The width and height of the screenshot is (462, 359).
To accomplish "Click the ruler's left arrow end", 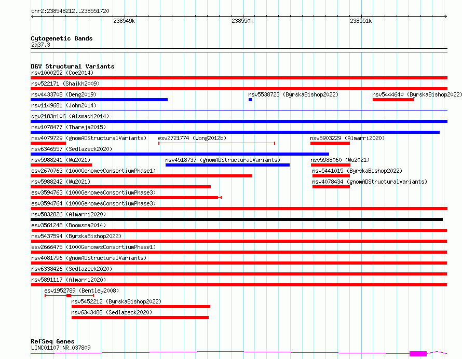I will point(32,16).
